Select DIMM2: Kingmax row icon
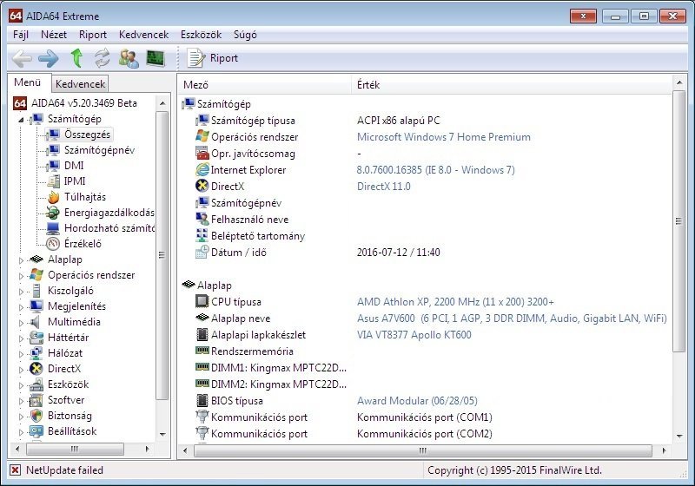The height and width of the screenshot is (486, 695). [x=202, y=384]
